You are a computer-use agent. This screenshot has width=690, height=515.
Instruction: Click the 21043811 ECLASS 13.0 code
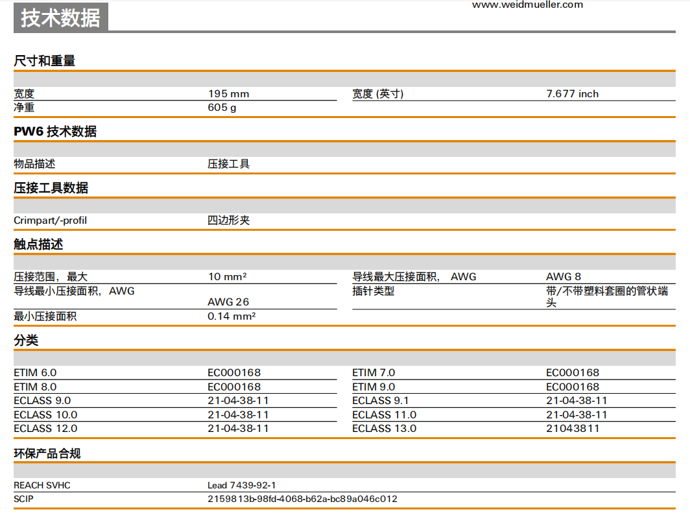coord(573,429)
